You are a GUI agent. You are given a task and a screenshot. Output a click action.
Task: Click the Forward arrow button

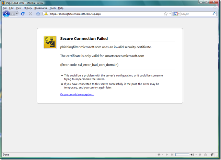click(x=13, y=14)
